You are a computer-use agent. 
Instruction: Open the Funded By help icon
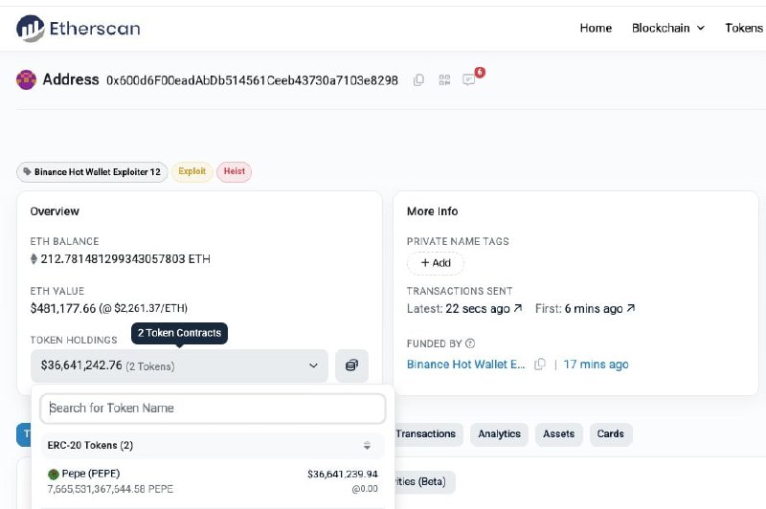coord(470,343)
